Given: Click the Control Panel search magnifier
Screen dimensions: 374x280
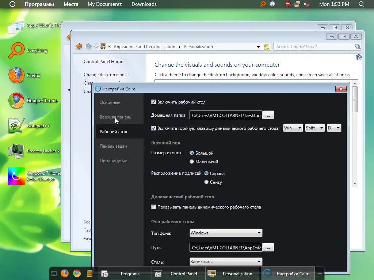Looking at the screenshot, I should (357, 47).
